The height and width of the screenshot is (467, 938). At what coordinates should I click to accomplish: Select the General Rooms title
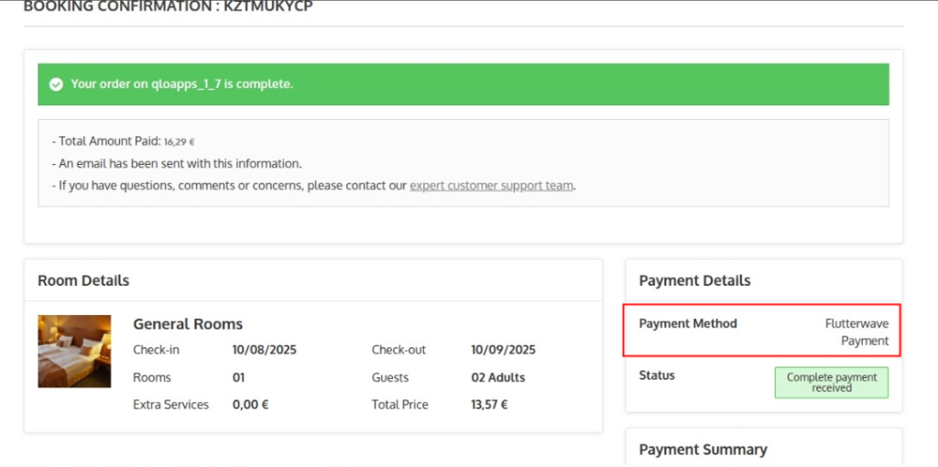pyautogui.click(x=188, y=324)
